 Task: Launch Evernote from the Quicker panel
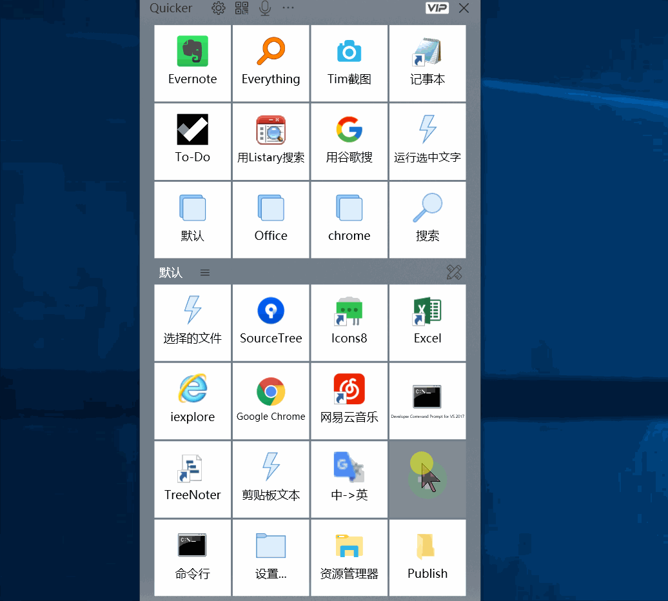[x=192, y=63]
